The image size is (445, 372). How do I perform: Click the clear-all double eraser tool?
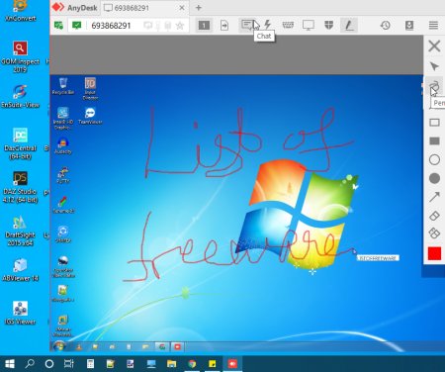point(434,233)
